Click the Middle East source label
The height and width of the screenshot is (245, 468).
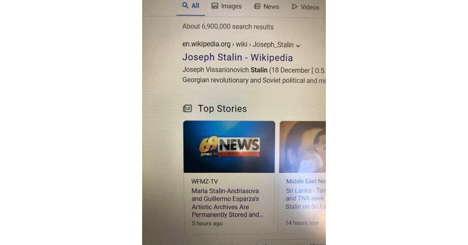point(306,181)
